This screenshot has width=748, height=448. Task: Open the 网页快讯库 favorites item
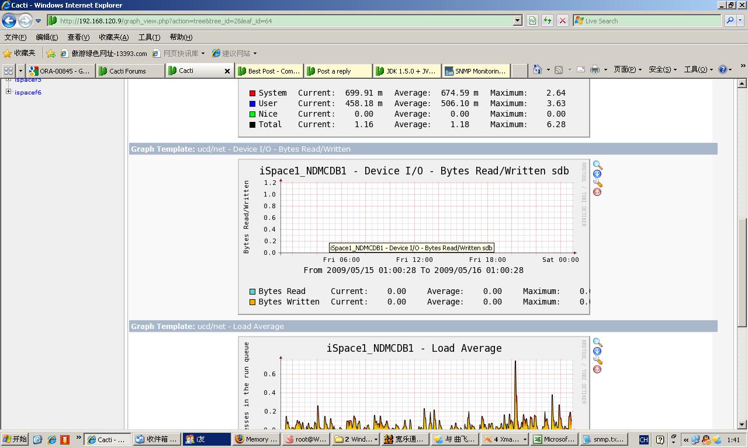[179, 53]
